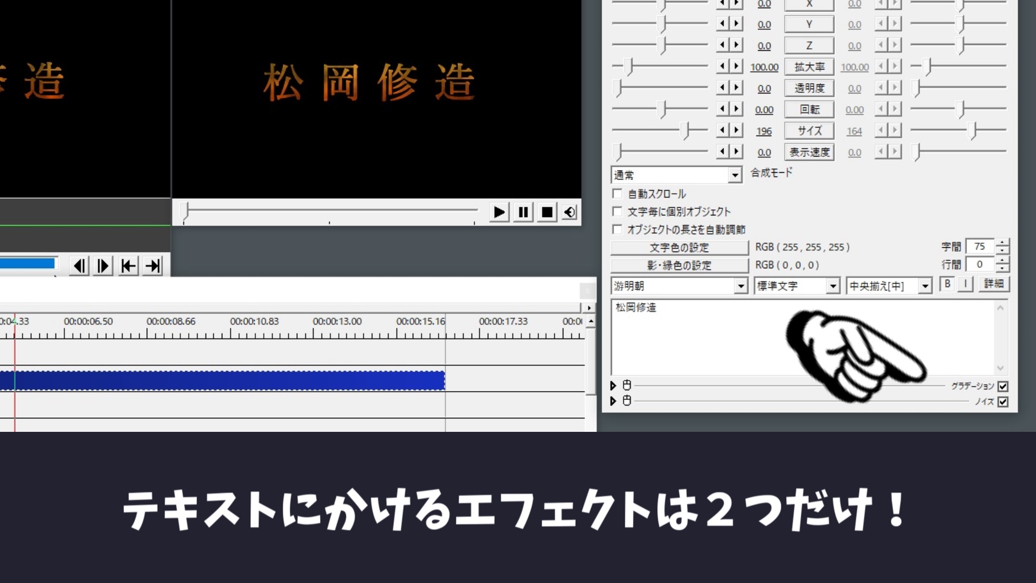Click 影・縁色の設定 button
The height and width of the screenshot is (583, 1036).
[x=679, y=265]
